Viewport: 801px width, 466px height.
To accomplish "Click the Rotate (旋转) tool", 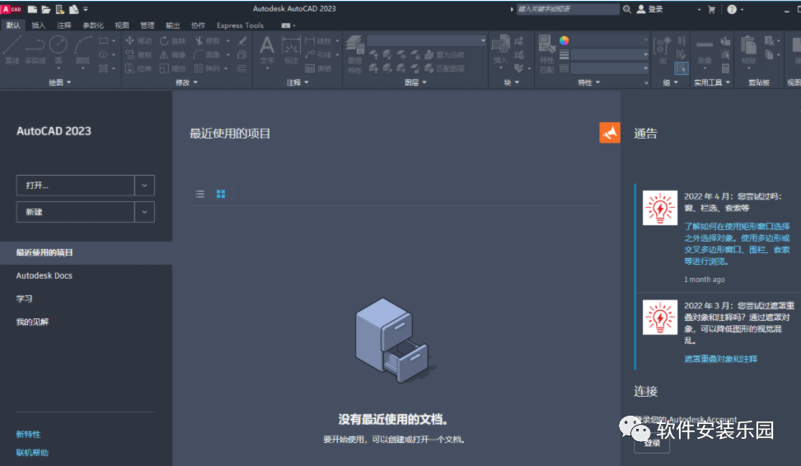I will (x=173, y=41).
